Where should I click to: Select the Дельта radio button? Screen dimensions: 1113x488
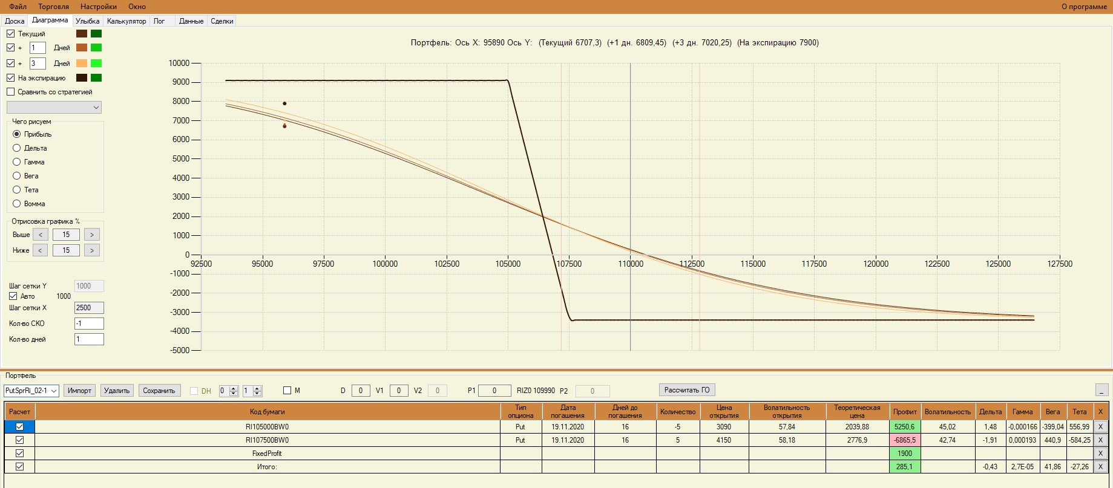point(17,148)
